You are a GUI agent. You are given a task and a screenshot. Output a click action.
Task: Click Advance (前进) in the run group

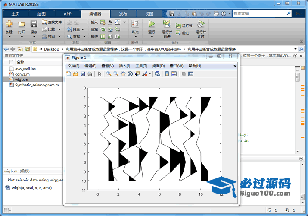pyautogui.click(x=183, y=33)
